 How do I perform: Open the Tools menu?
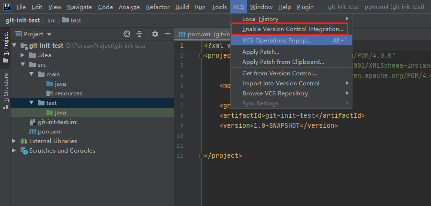(x=219, y=7)
